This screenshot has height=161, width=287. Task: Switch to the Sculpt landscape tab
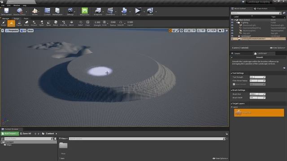[16, 18]
